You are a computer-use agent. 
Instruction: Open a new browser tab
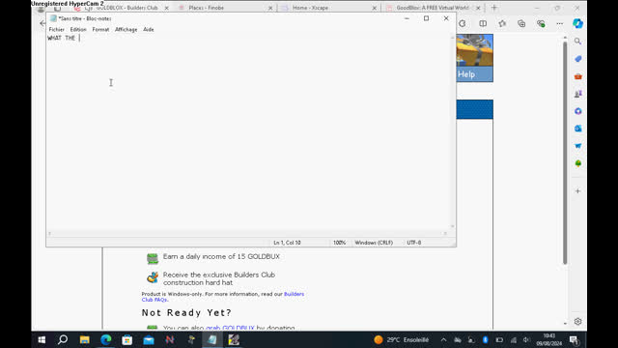(494, 8)
